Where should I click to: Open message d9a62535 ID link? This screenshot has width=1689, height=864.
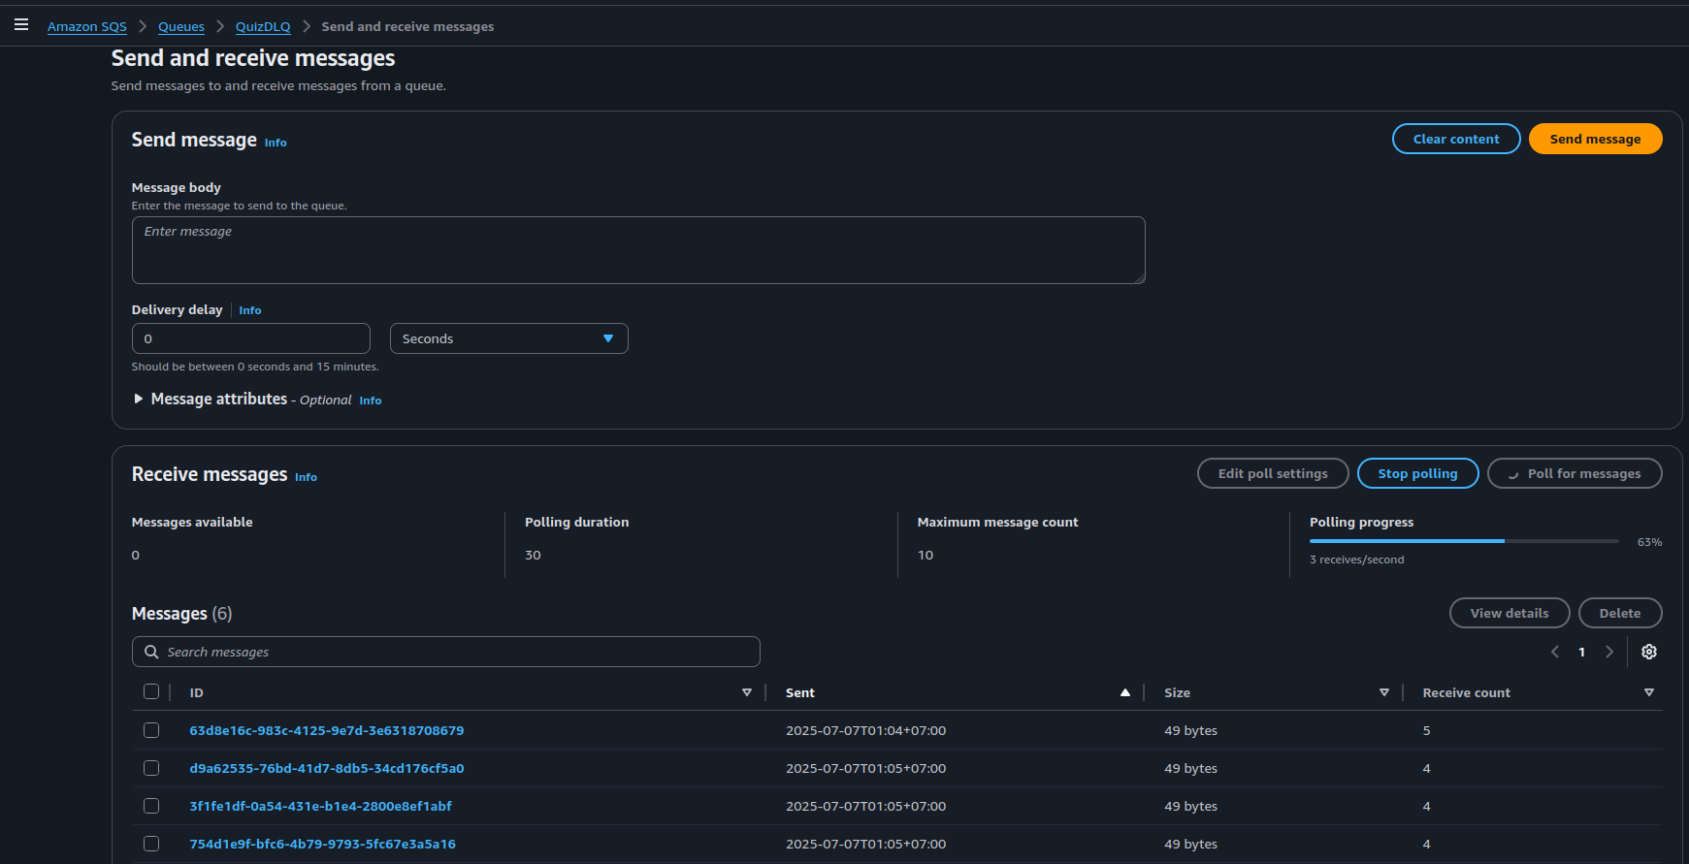coord(326,768)
